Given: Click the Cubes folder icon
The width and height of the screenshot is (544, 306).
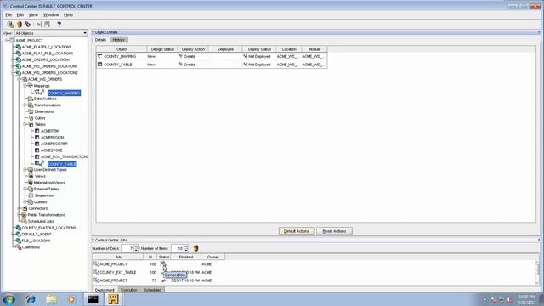Looking at the screenshot, I should click(31, 118).
